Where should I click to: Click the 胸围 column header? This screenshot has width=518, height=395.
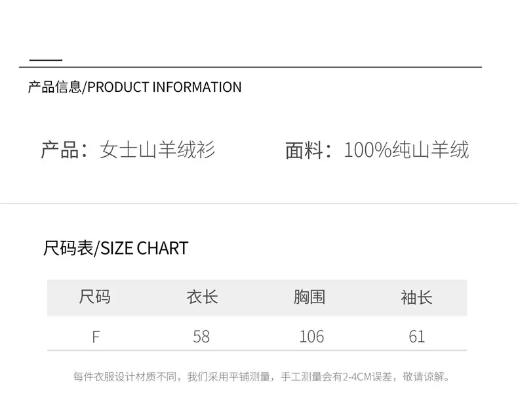click(309, 297)
